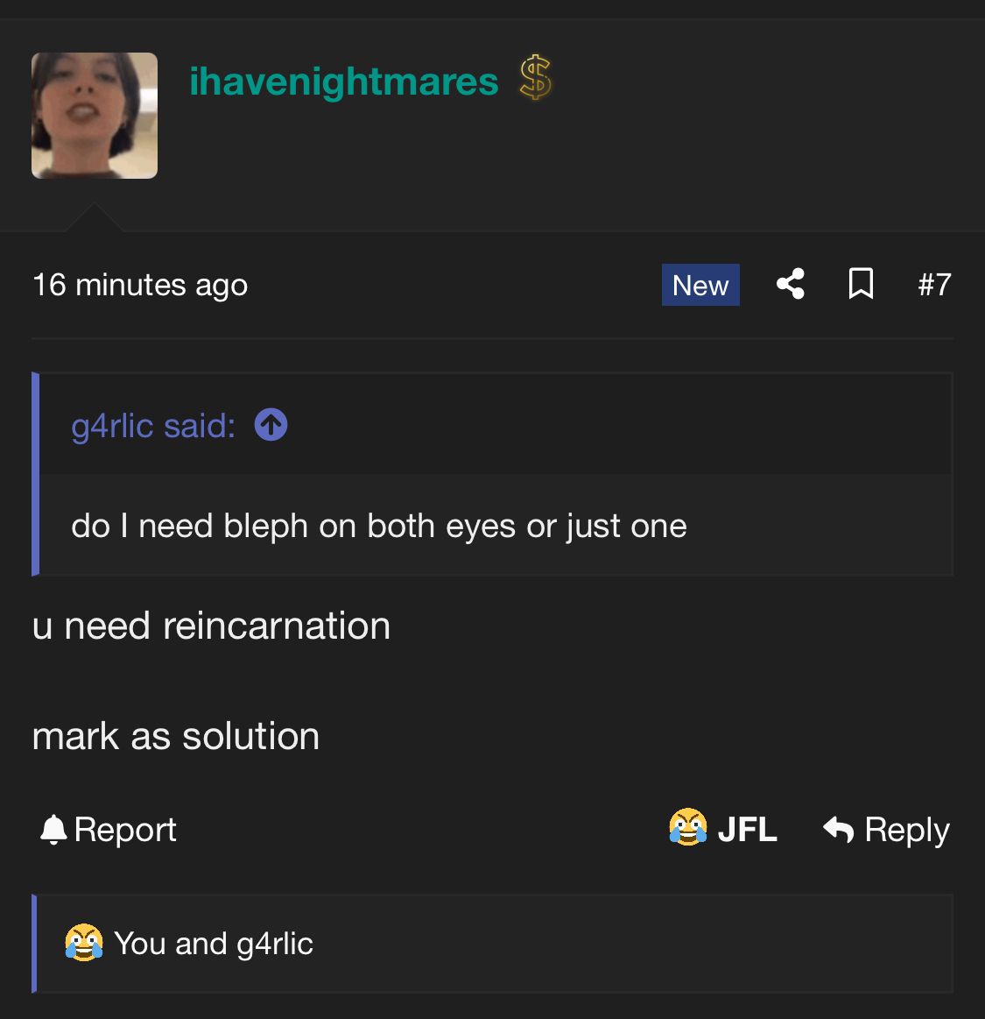This screenshot has height=1019, width=985.
Task: Click the bell icon beside Report
Action: [x=53, y=829]
